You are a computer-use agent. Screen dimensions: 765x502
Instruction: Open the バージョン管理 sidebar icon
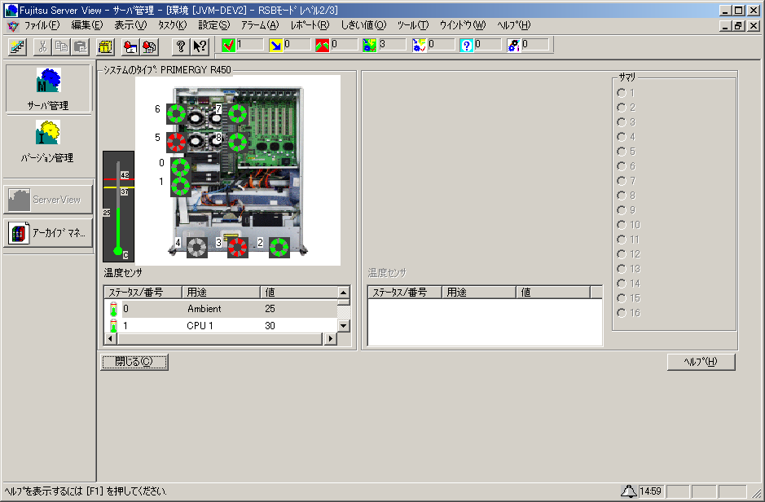point(47,142)
